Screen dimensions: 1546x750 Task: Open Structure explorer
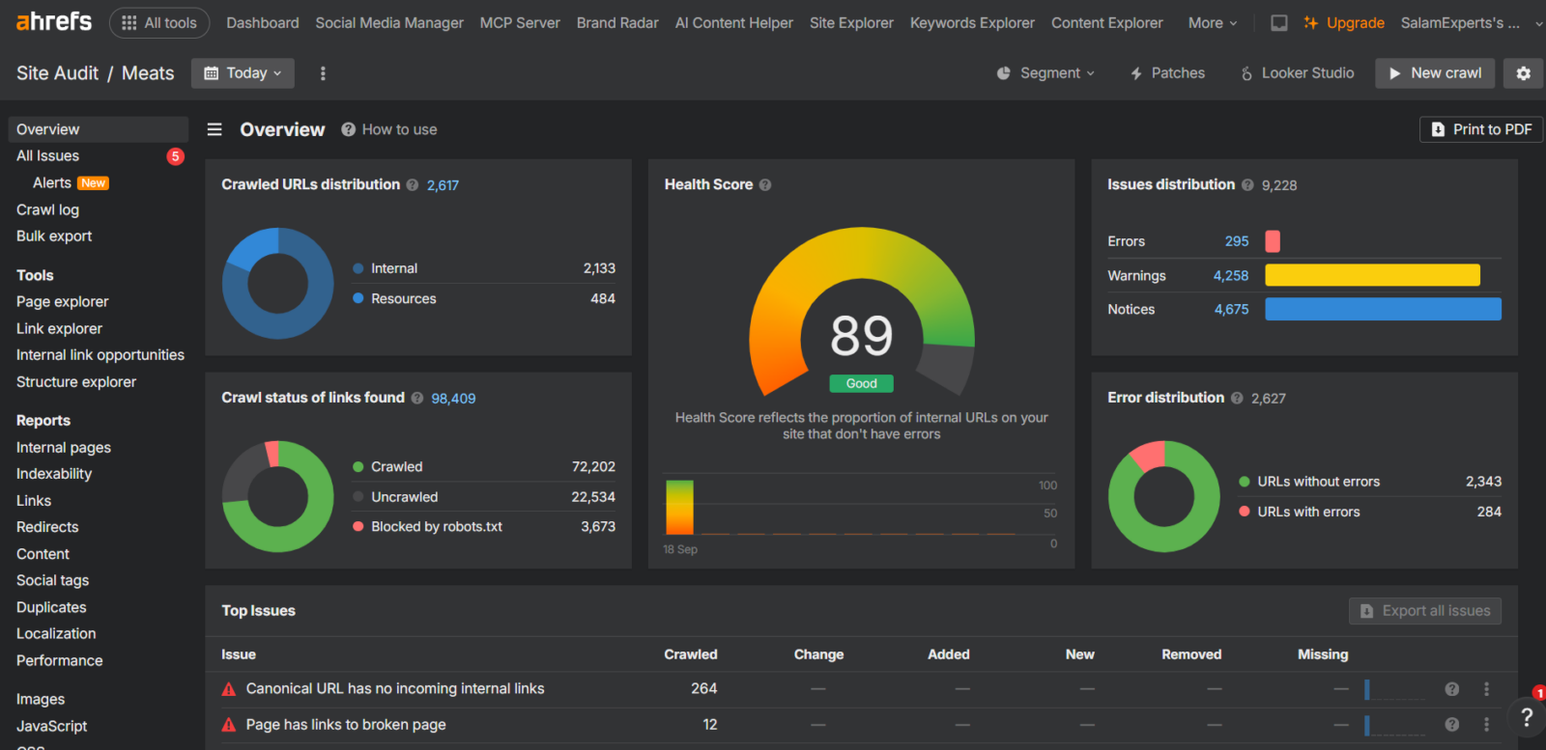tap(76, 382)
